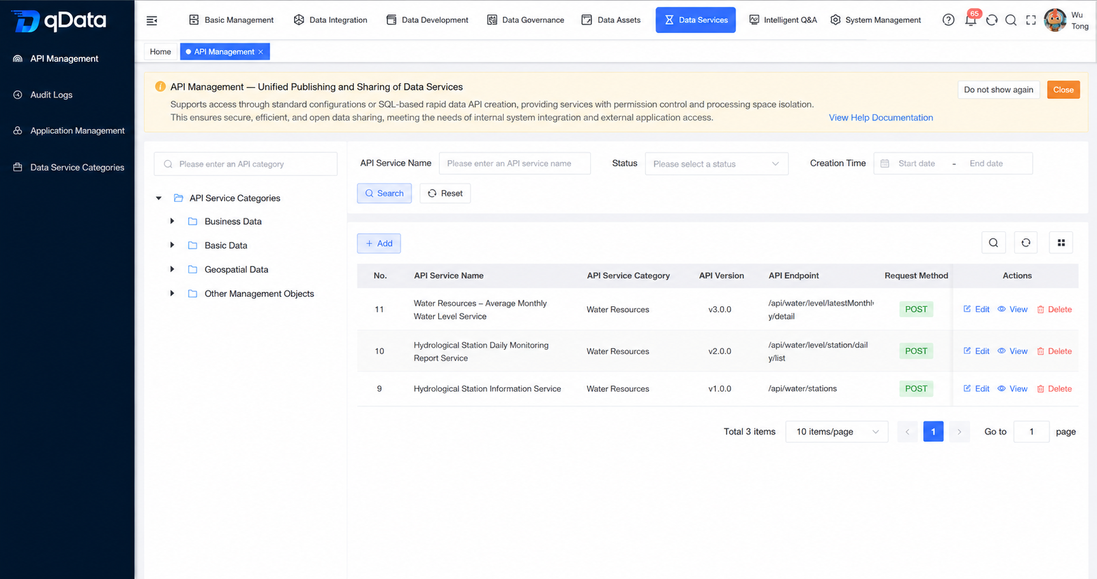Toggle fullscreen mode icon

tap(1031, 20)
